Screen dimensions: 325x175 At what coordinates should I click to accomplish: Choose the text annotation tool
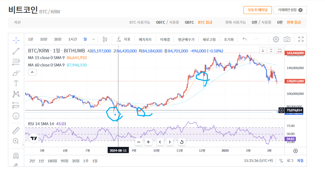point(16,84)
